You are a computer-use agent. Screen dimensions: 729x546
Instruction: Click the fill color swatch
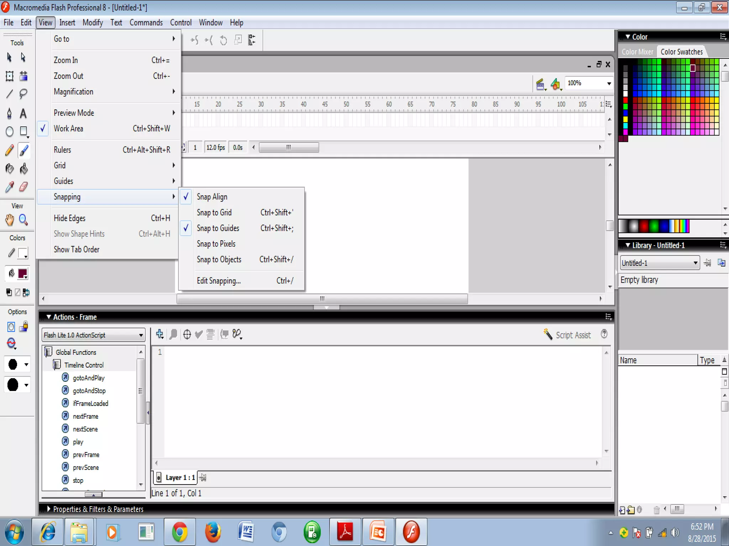tap(22, 273)
